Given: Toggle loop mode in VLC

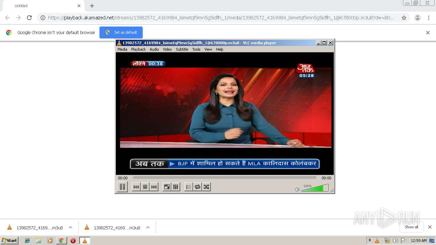Looking at the screenshot, I should 198,187.
